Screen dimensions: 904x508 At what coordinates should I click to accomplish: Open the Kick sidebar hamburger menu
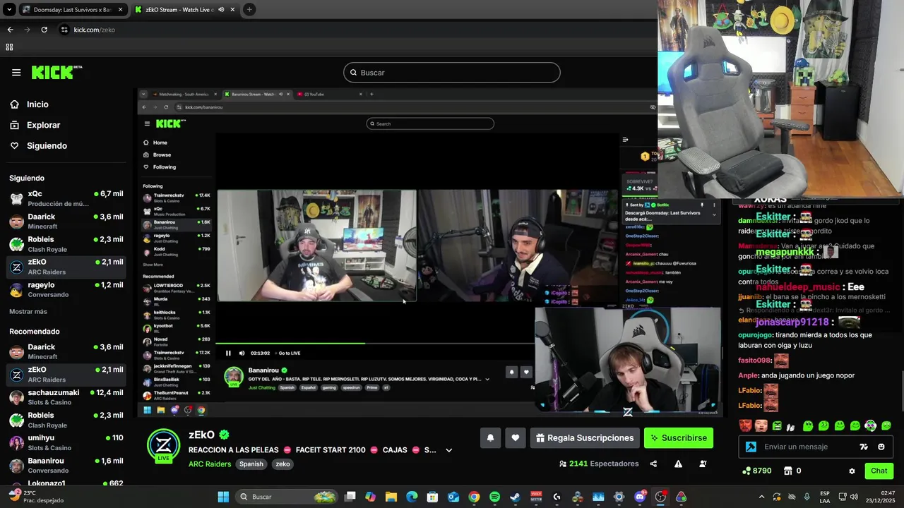pyautogui.click(x=16, y=73)
